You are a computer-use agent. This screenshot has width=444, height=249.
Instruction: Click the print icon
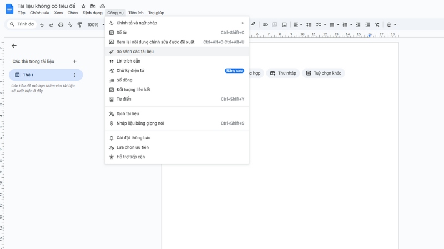click(x=60, y=25)
